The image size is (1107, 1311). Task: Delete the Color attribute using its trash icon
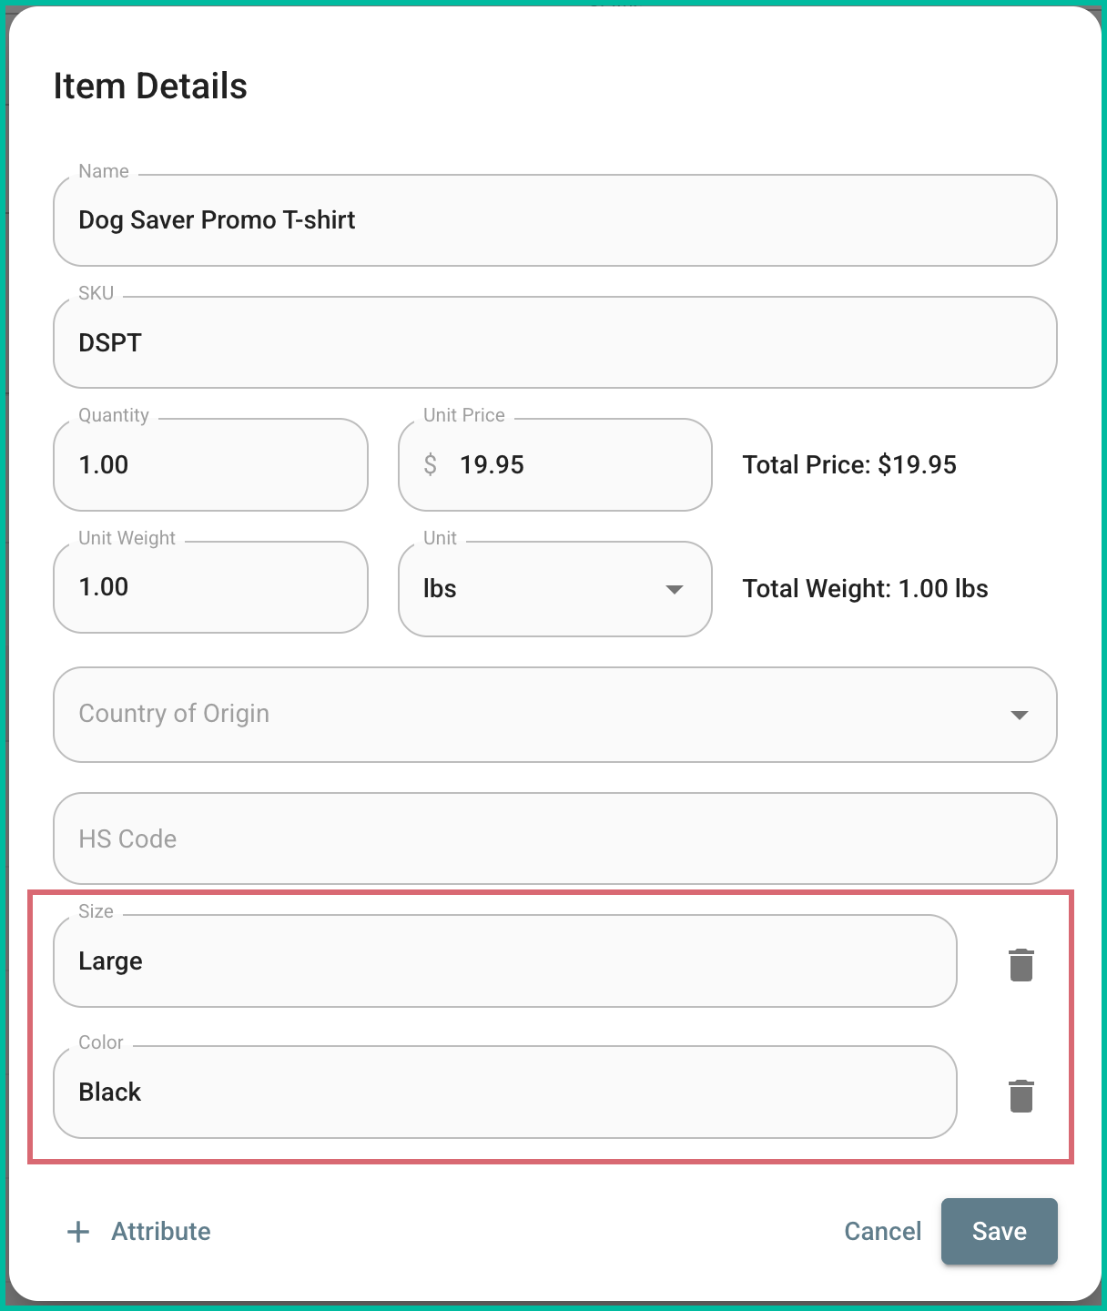tap(1020, 1095)
